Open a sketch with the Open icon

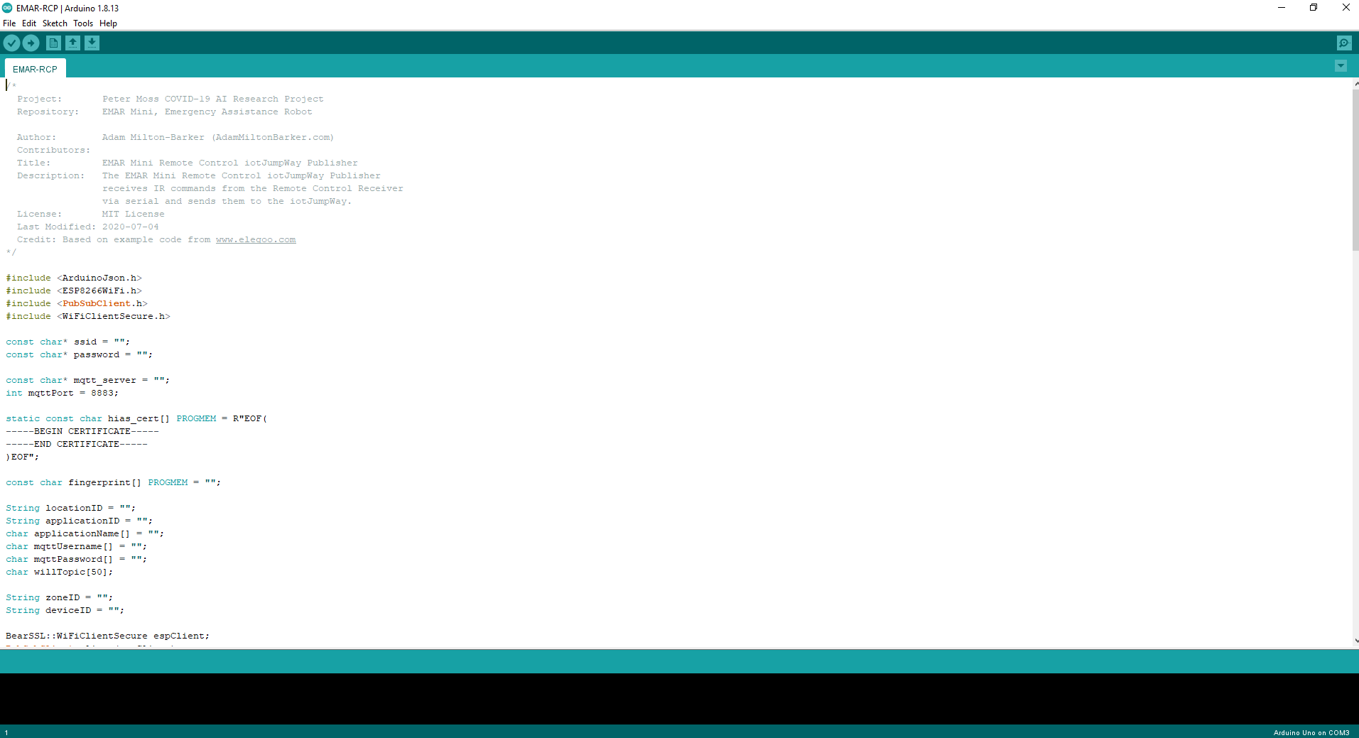72,43
